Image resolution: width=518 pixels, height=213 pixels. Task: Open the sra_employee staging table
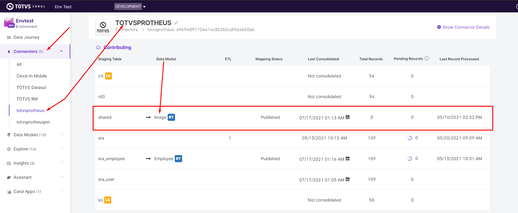[x=112, y=159]
